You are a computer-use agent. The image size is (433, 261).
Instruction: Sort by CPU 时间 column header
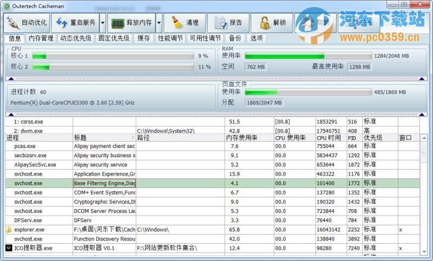pos(331,138)
